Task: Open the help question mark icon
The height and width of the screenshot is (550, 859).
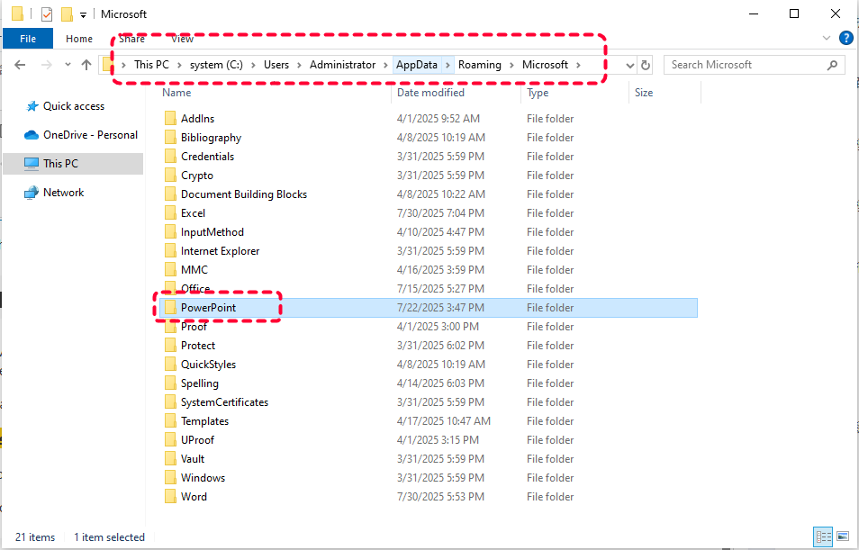Action: pyautogui.click(x=846, y=38)
